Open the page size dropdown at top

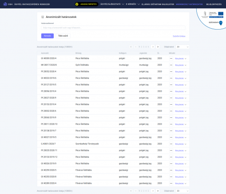[x=183, y=47]
